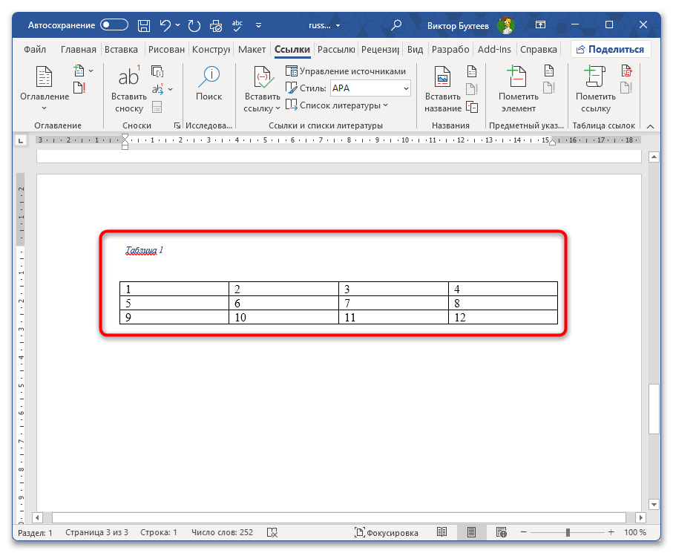Click the Поделиться button
This screenshot has width=673, height=553.
click(611, 50)
